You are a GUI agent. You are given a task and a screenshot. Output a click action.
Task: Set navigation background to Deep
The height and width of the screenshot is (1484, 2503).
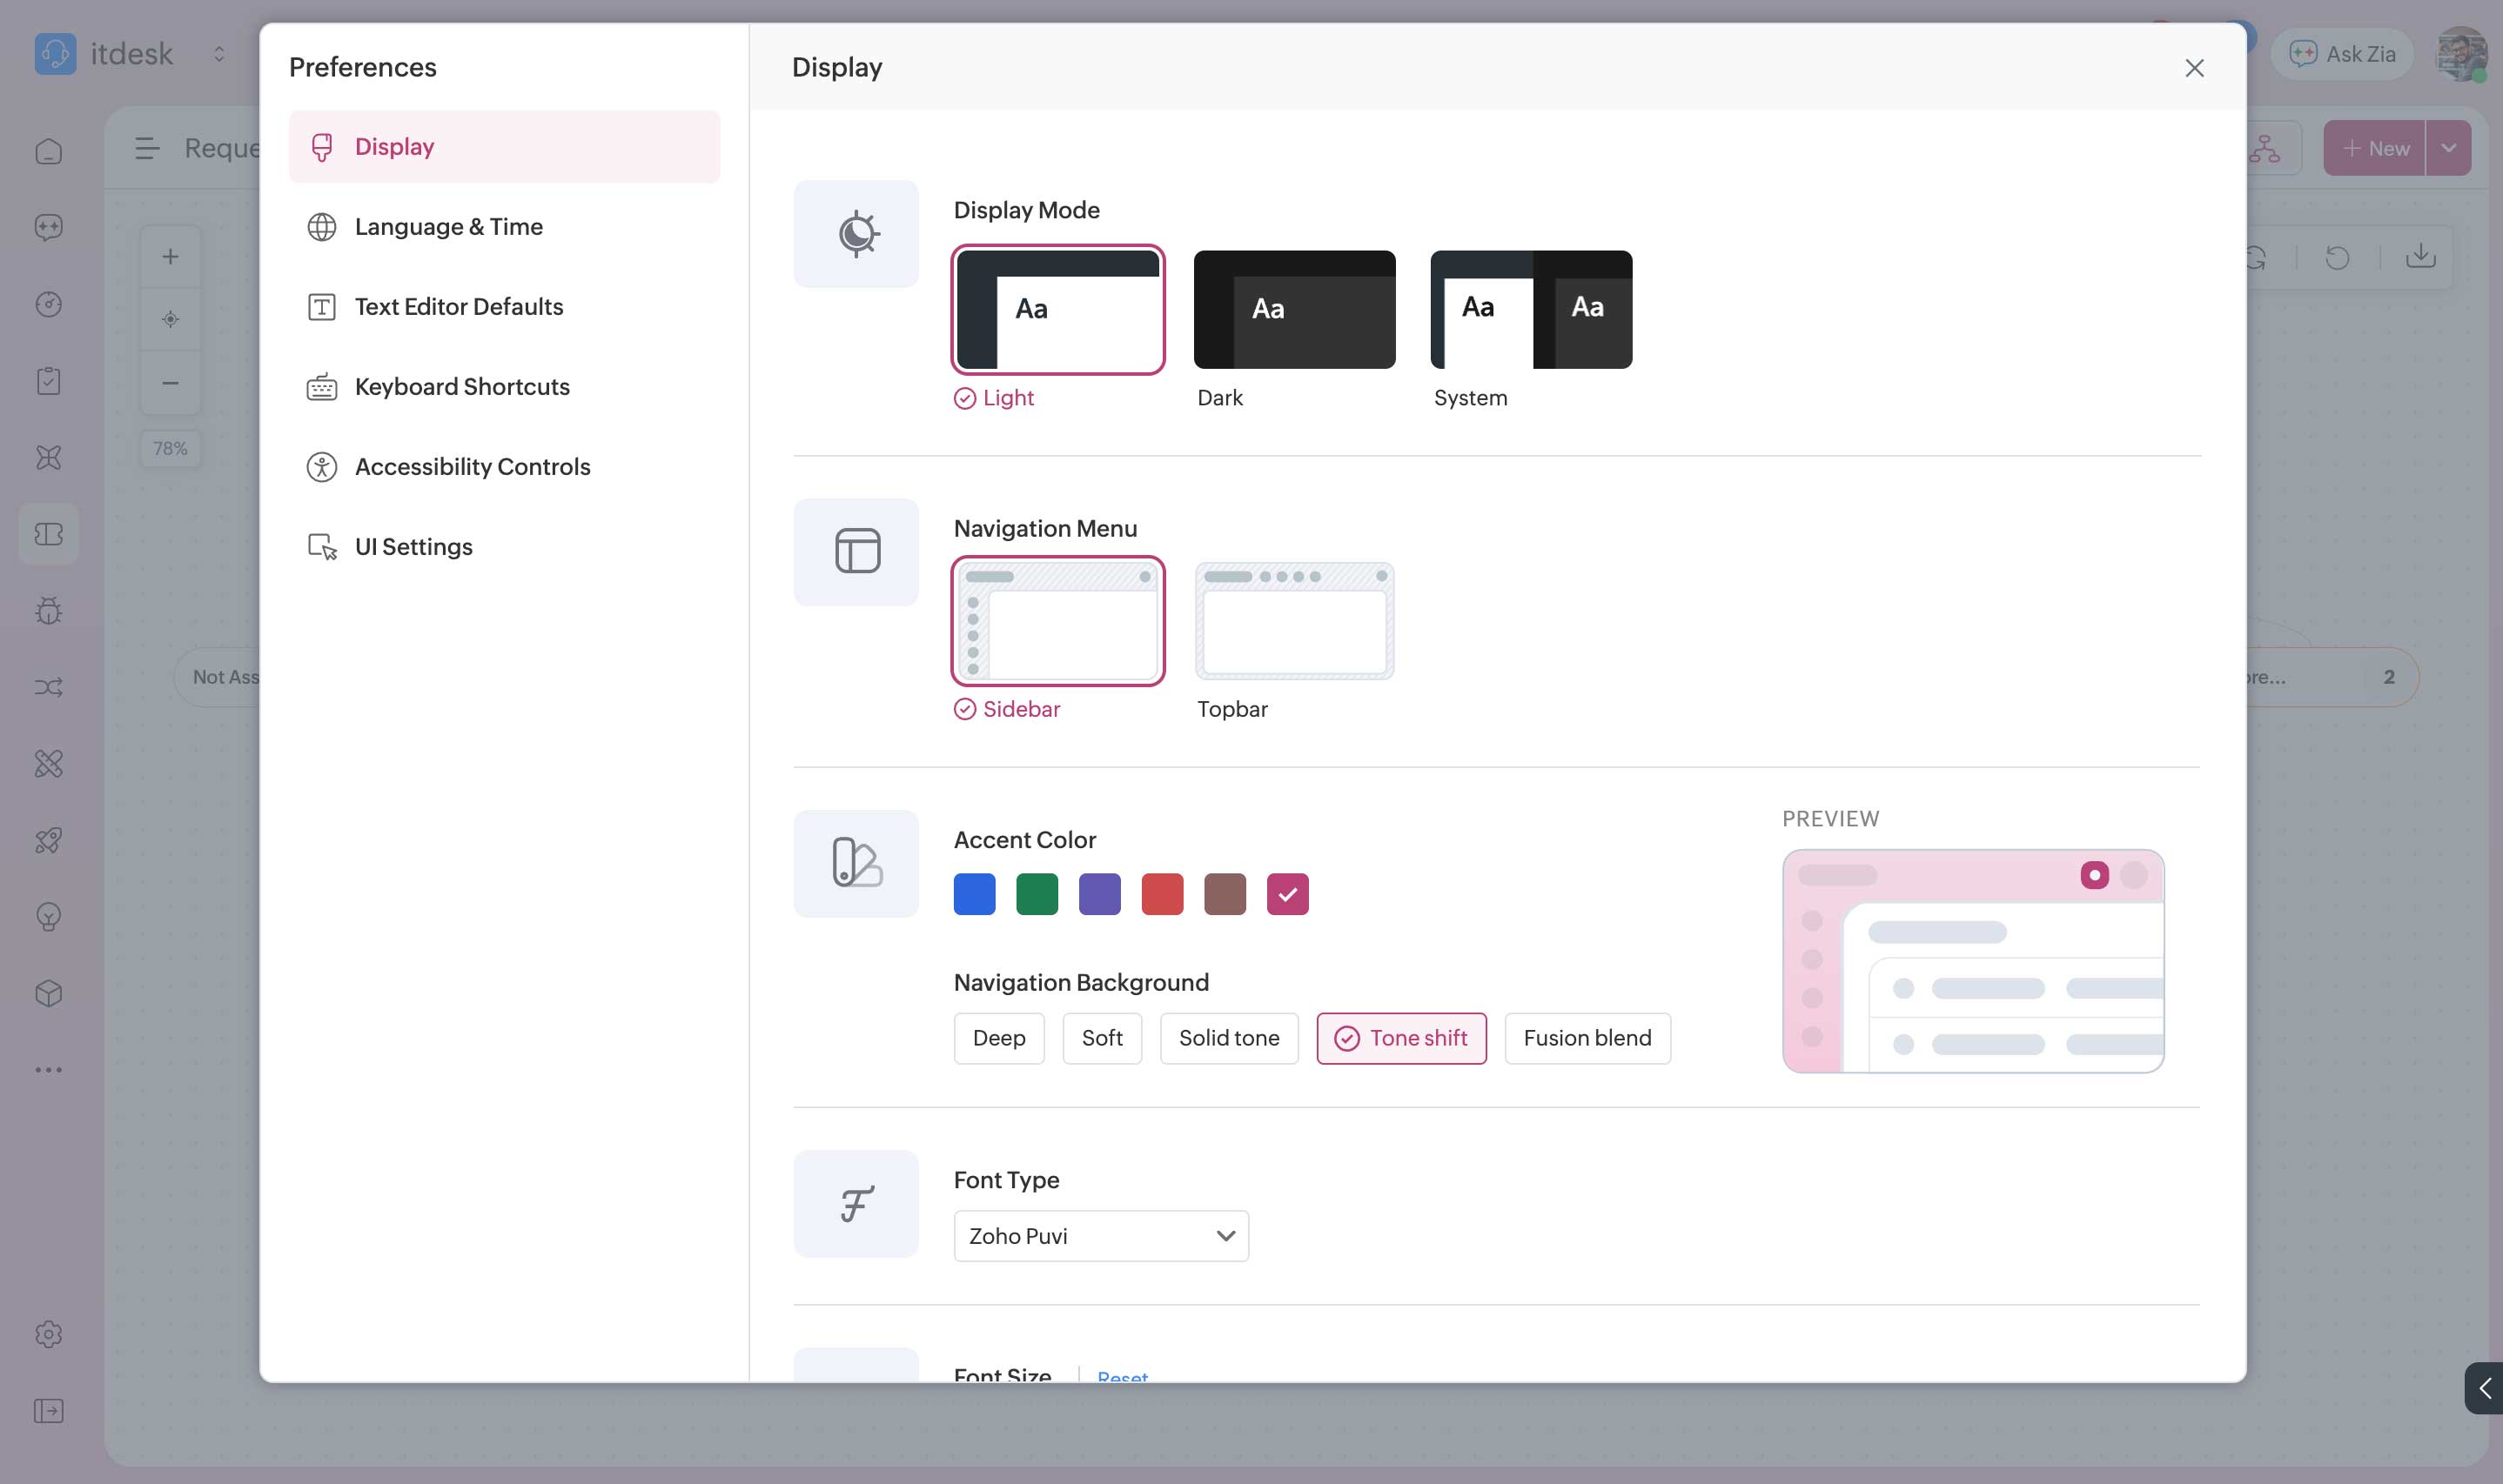click(x=998, y=1038)
